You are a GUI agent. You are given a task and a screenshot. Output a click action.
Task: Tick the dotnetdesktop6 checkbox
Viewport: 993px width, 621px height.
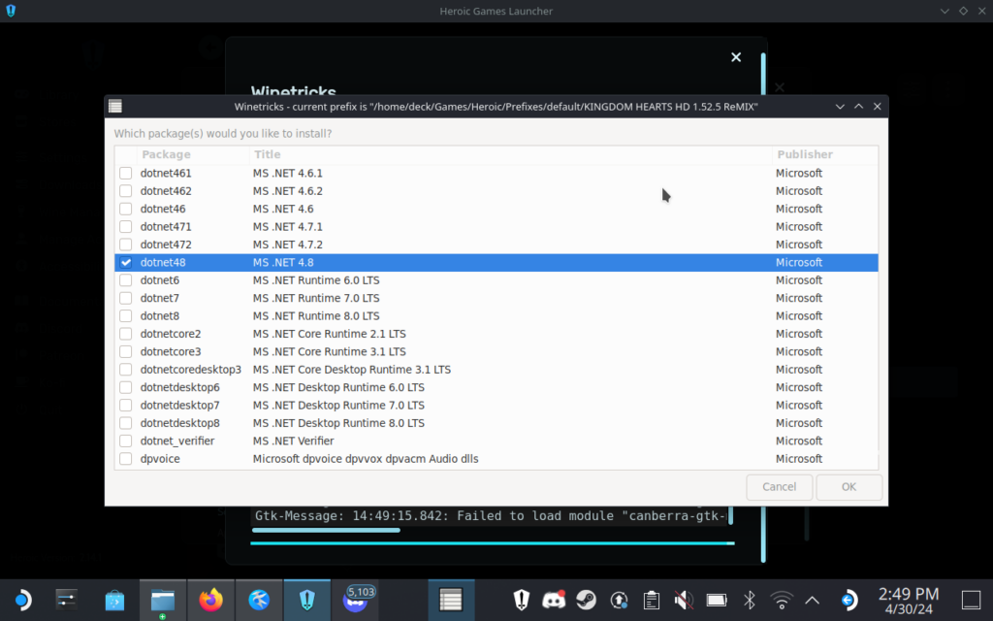(x=125, y=387)
